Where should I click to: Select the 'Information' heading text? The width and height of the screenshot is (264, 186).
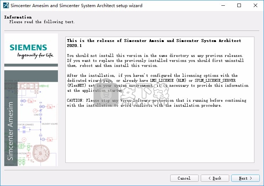coord(18,17)
